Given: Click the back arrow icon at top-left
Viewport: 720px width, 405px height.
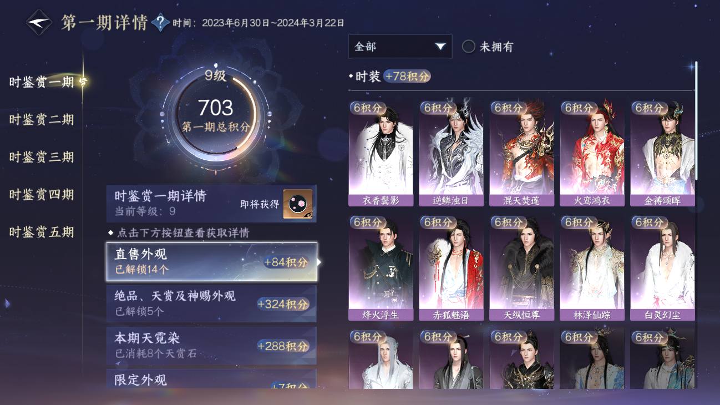Looking at the screenshot, I should tap(39, 23).
